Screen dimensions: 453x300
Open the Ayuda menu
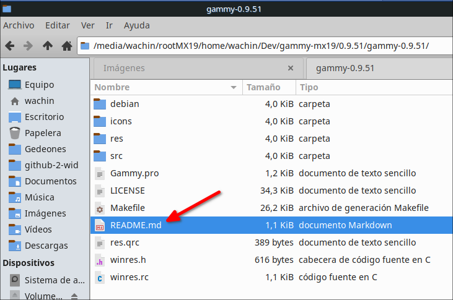point(137,25)
